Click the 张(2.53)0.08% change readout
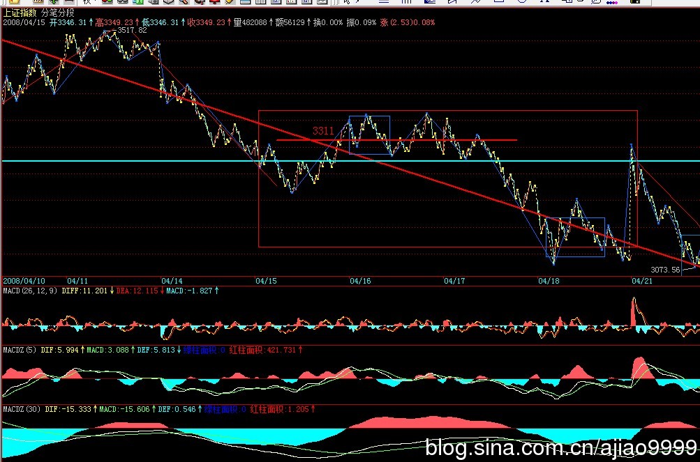The width and height of the screenshot is (700, 462). click(407, 22)
